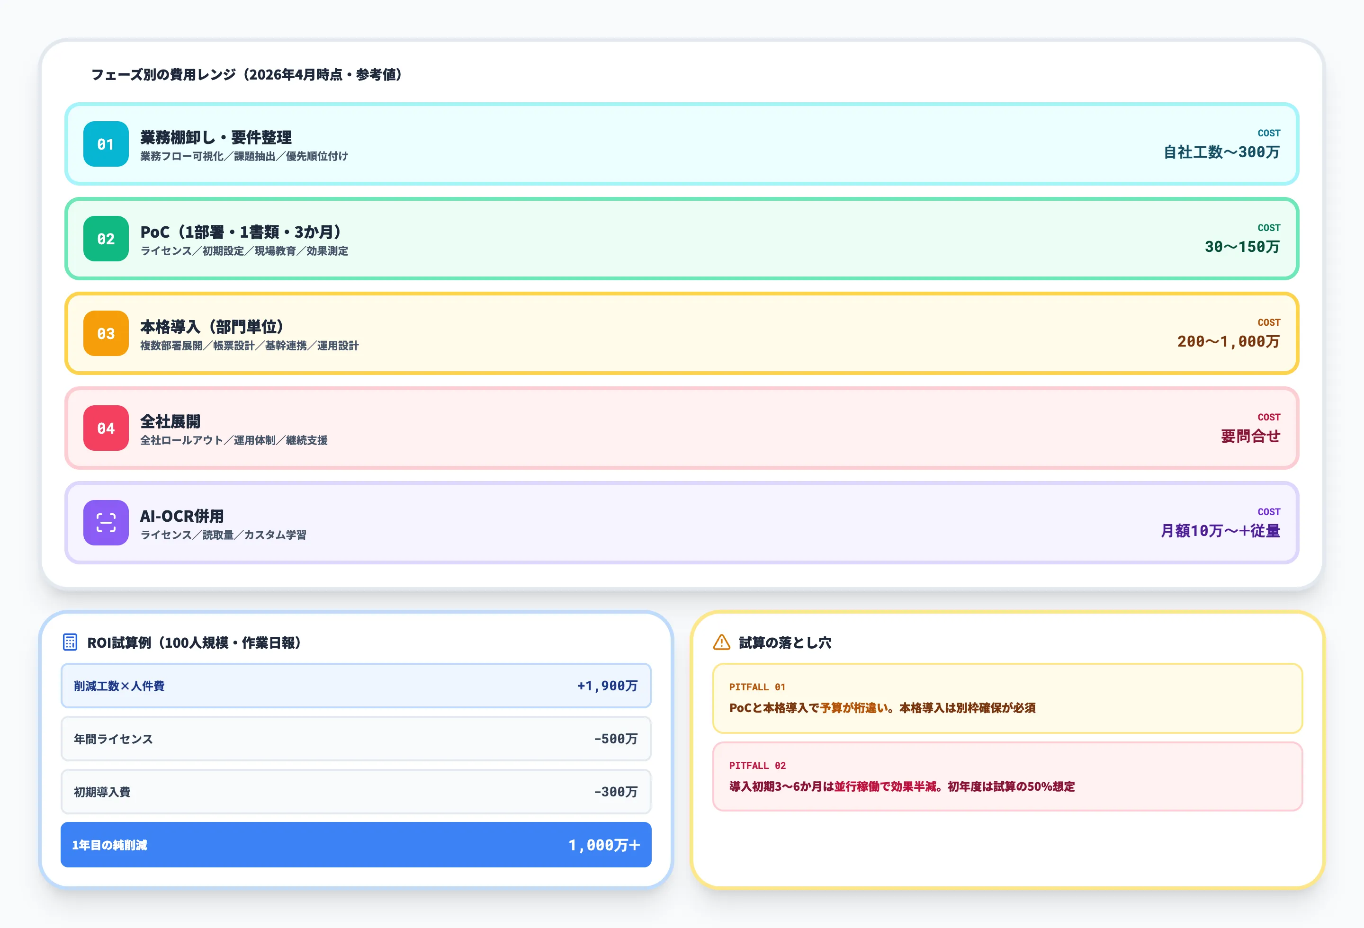Select the 初期導入費 -300万 row
1364x928 pixels.
(x=355, y=792)
